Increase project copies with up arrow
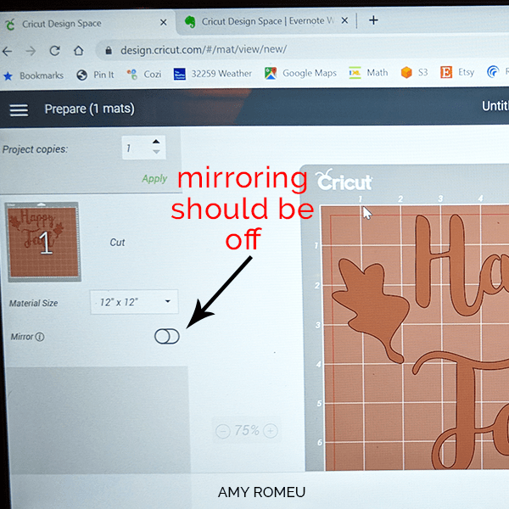 [x=156, y=142]
